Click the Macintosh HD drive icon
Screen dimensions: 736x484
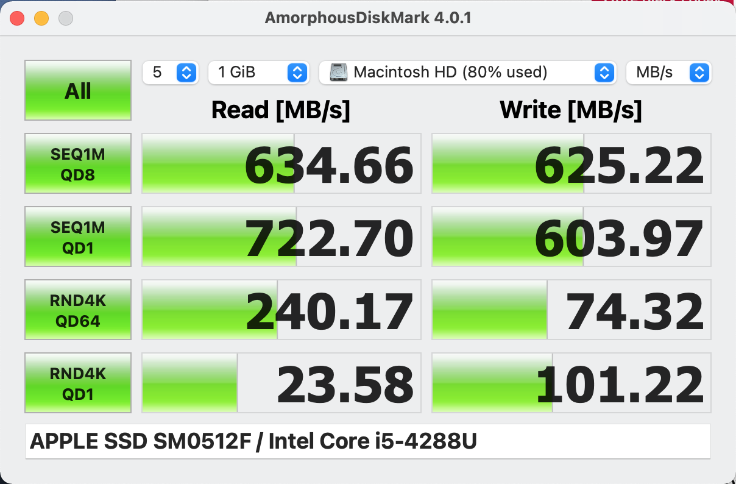point(339,73)
